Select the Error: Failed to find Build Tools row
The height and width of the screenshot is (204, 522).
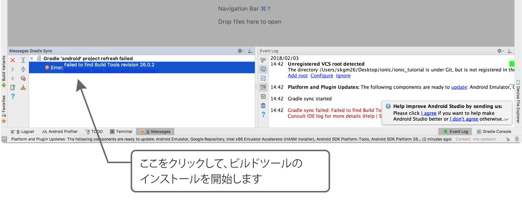142,68
